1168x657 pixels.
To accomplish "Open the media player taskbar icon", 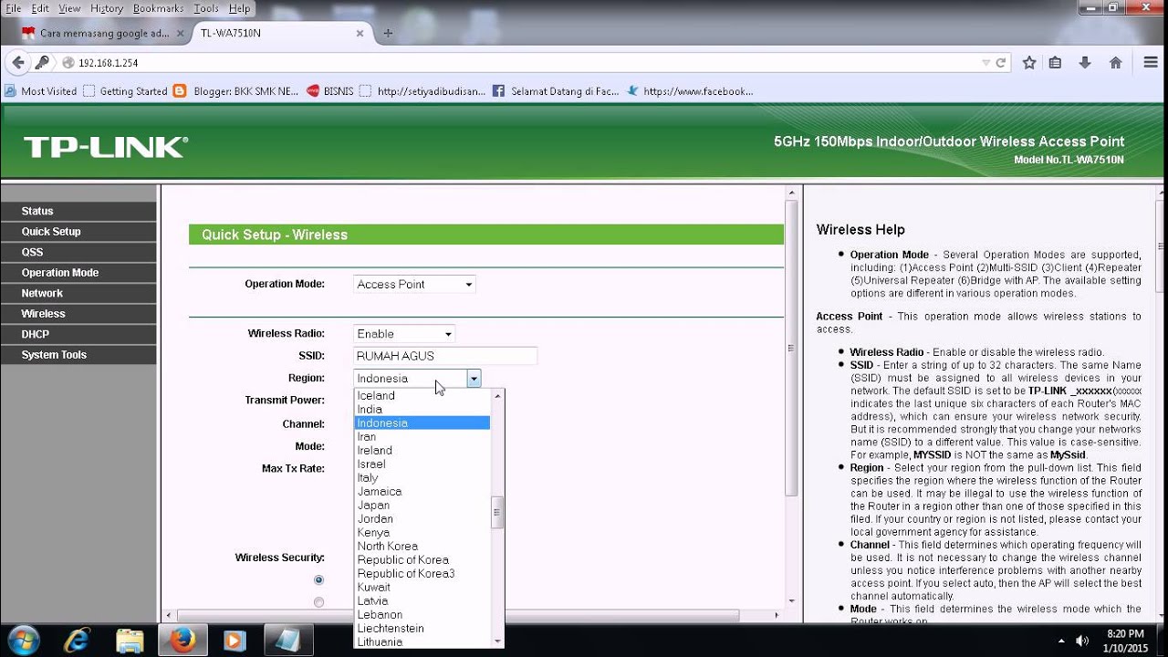I will (x=235, y=641).
